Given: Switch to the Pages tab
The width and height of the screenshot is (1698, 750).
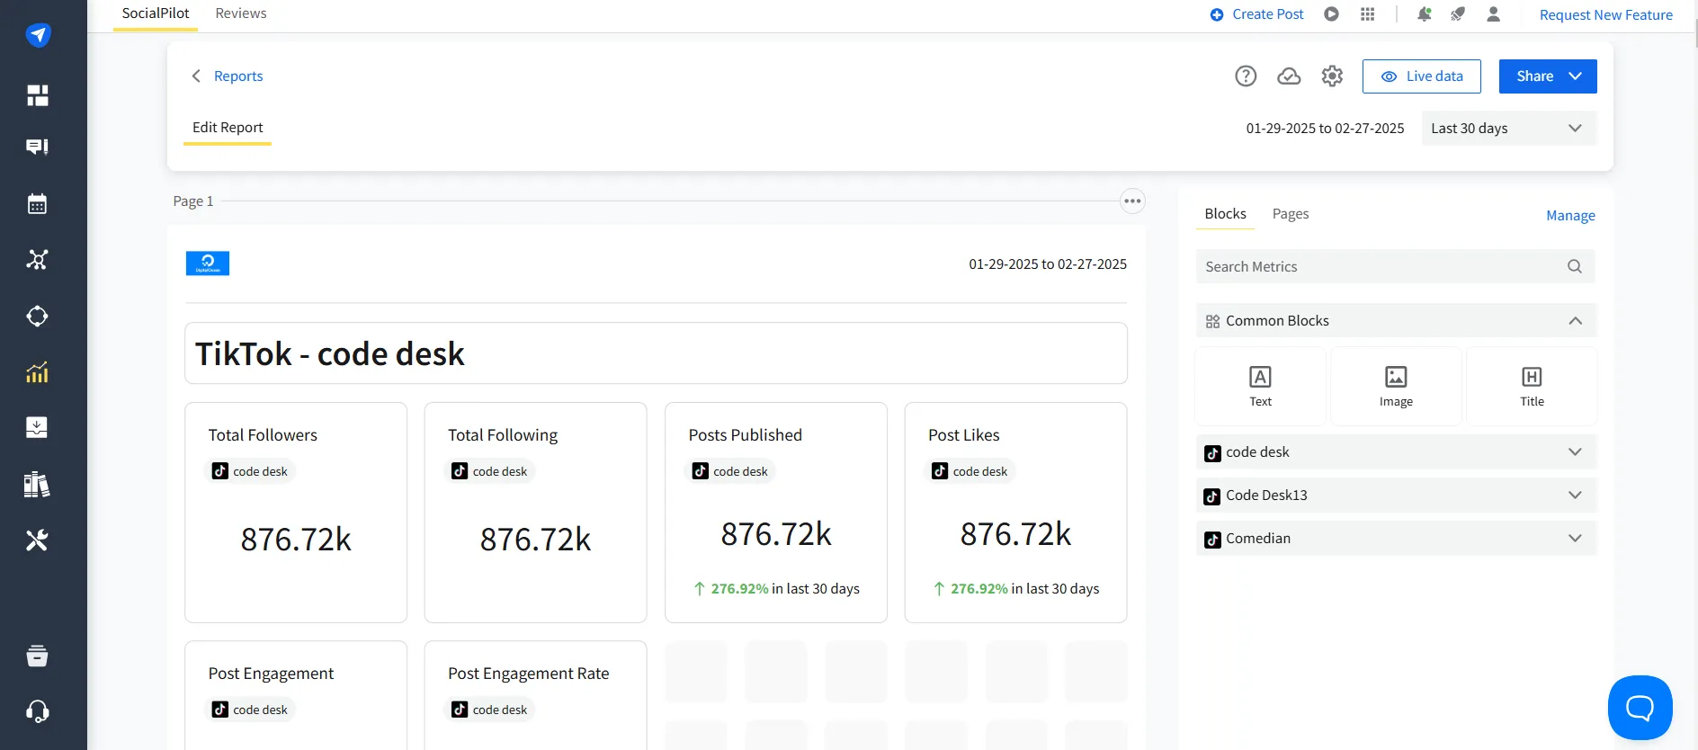Looking at the screenshot, I should point(1290,214).
